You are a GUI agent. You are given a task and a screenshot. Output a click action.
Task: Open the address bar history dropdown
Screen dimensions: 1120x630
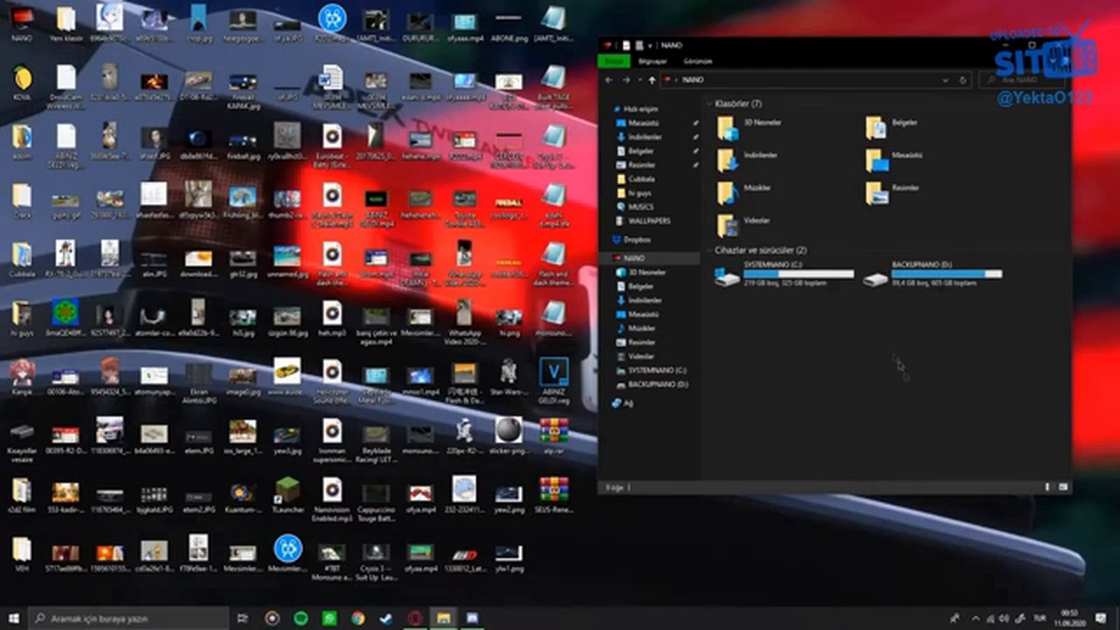point(945,80)
